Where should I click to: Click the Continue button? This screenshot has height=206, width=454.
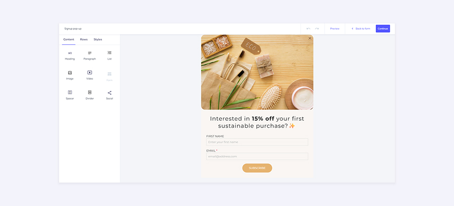tap(383, 29)
